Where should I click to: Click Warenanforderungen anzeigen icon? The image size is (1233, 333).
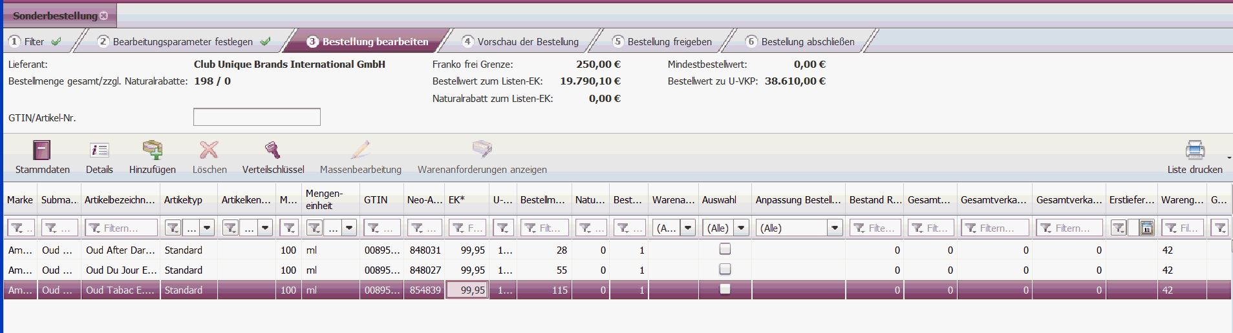click(482, 149)
